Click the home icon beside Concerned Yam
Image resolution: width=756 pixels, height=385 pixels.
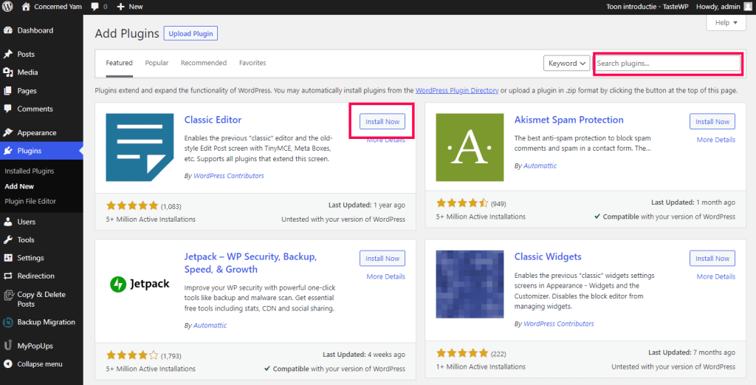[x=26, y=7]
